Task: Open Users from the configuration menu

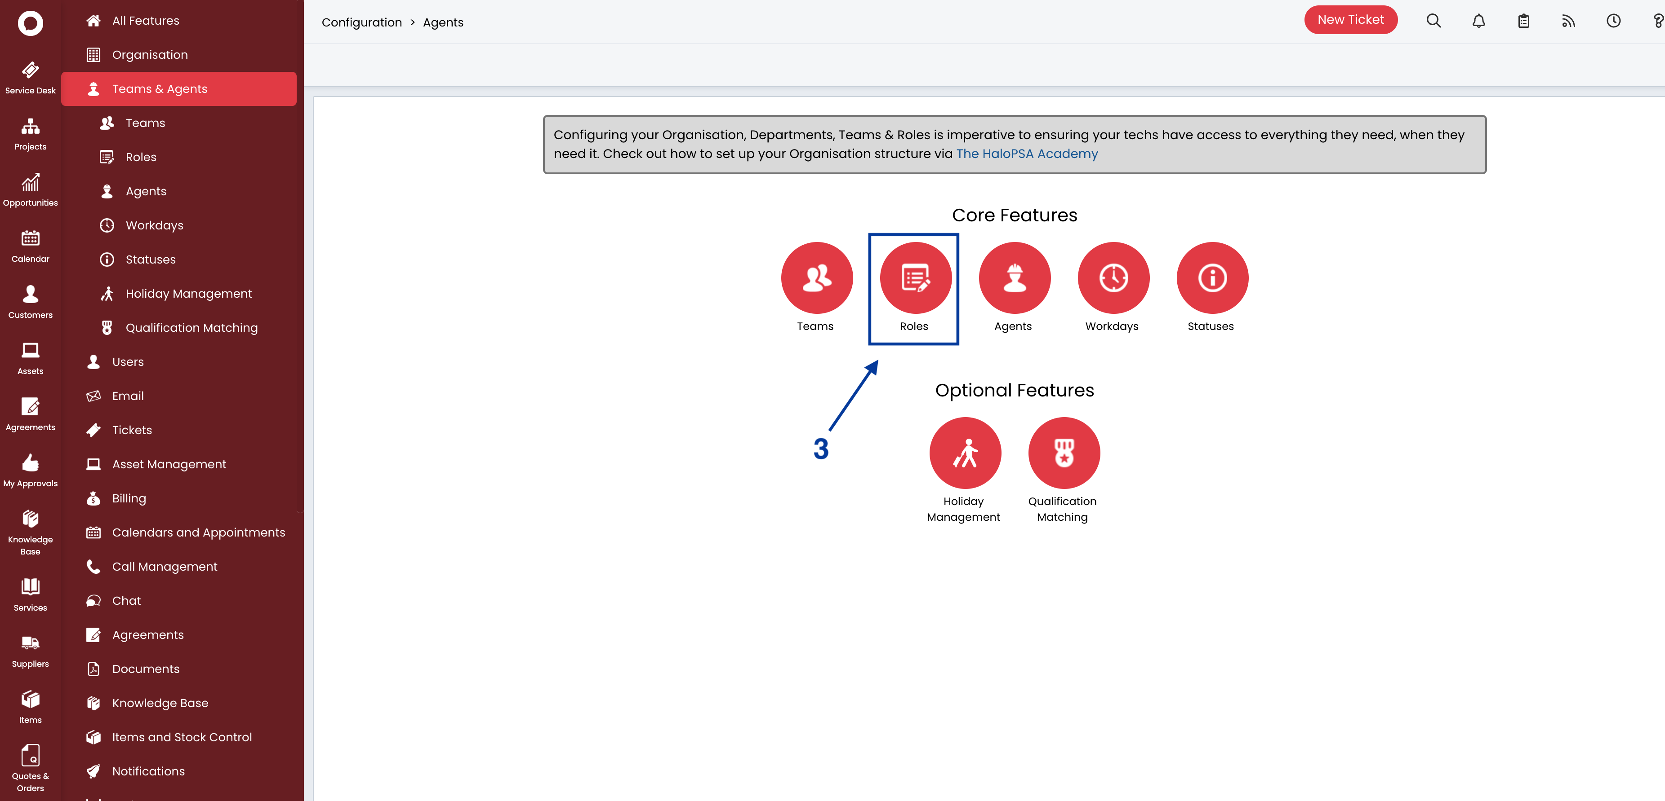Action: [127, 361]
